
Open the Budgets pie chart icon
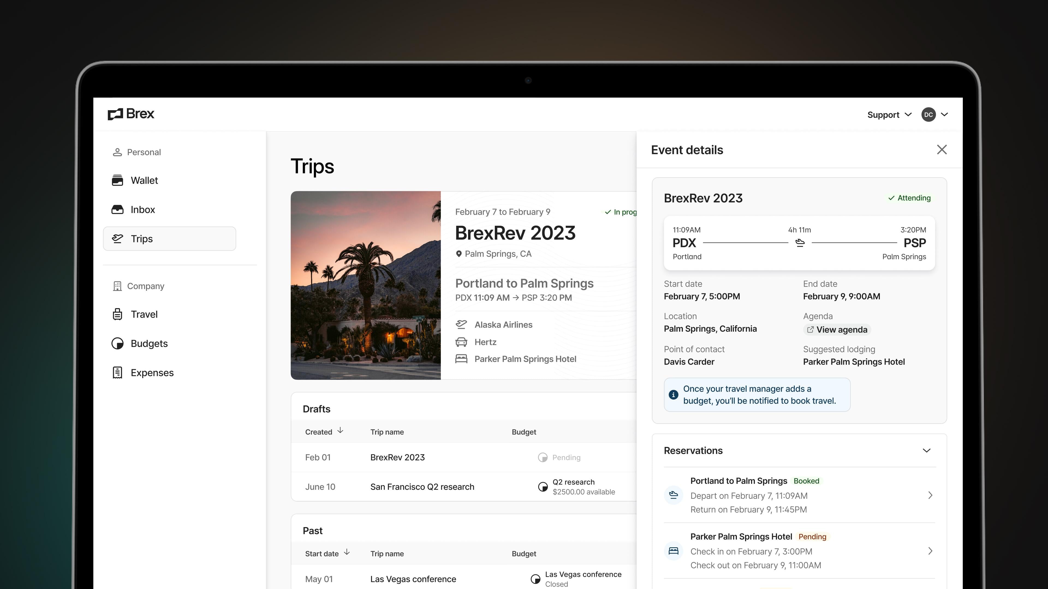coord(117,344)
